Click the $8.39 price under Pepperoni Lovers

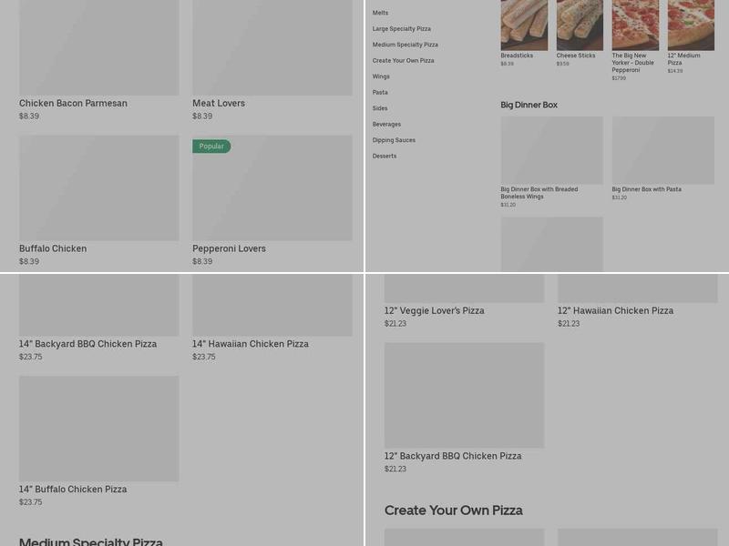point(202,261)
